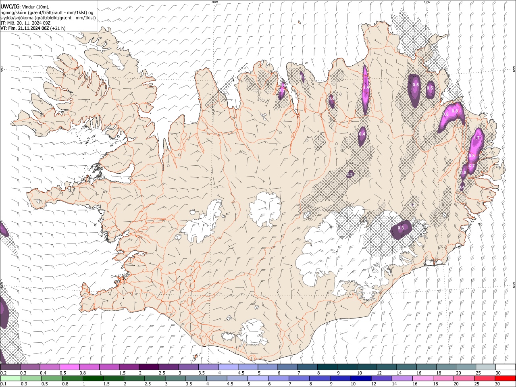The height and width of the screenshot is (387, 516).
Task: Click the 'VT: Fim. 21.11.2024 06Z (+21 h)' line
Action: point(33,28)
